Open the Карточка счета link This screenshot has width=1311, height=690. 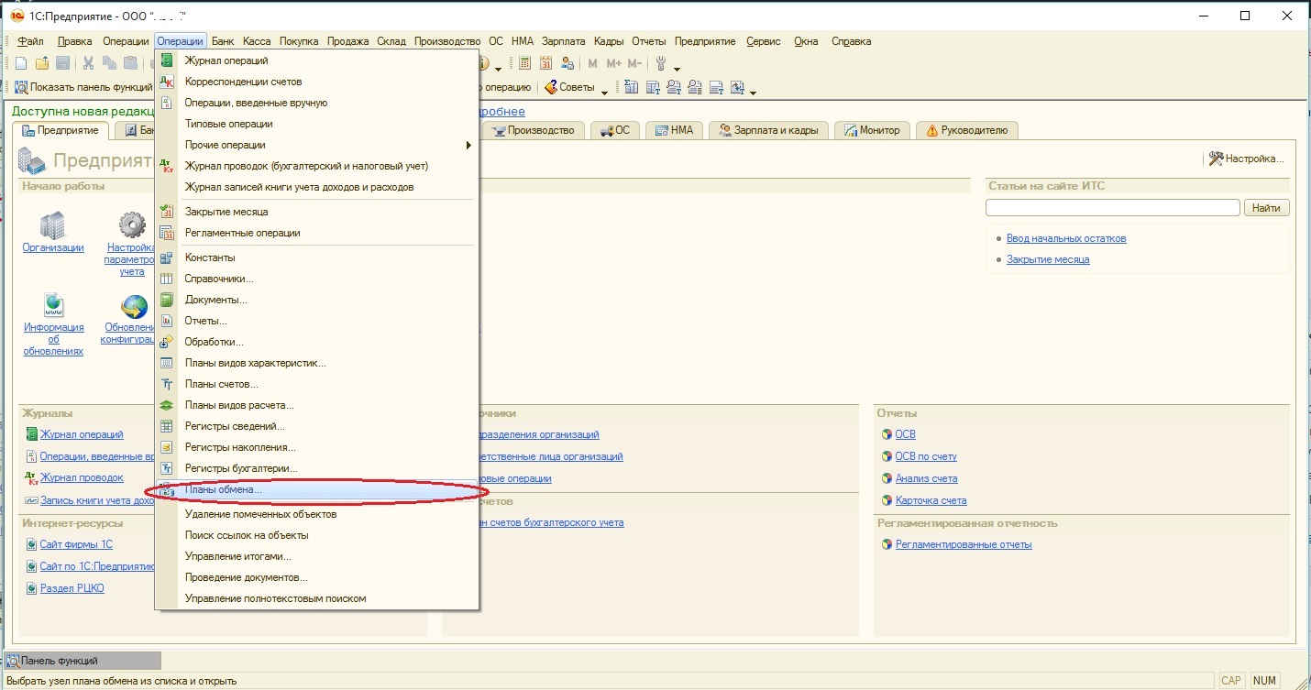[931, 500]
